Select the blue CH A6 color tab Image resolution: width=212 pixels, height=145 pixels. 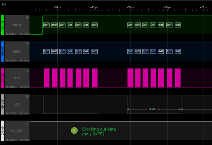pyautogui.click(x=2, y=52)
